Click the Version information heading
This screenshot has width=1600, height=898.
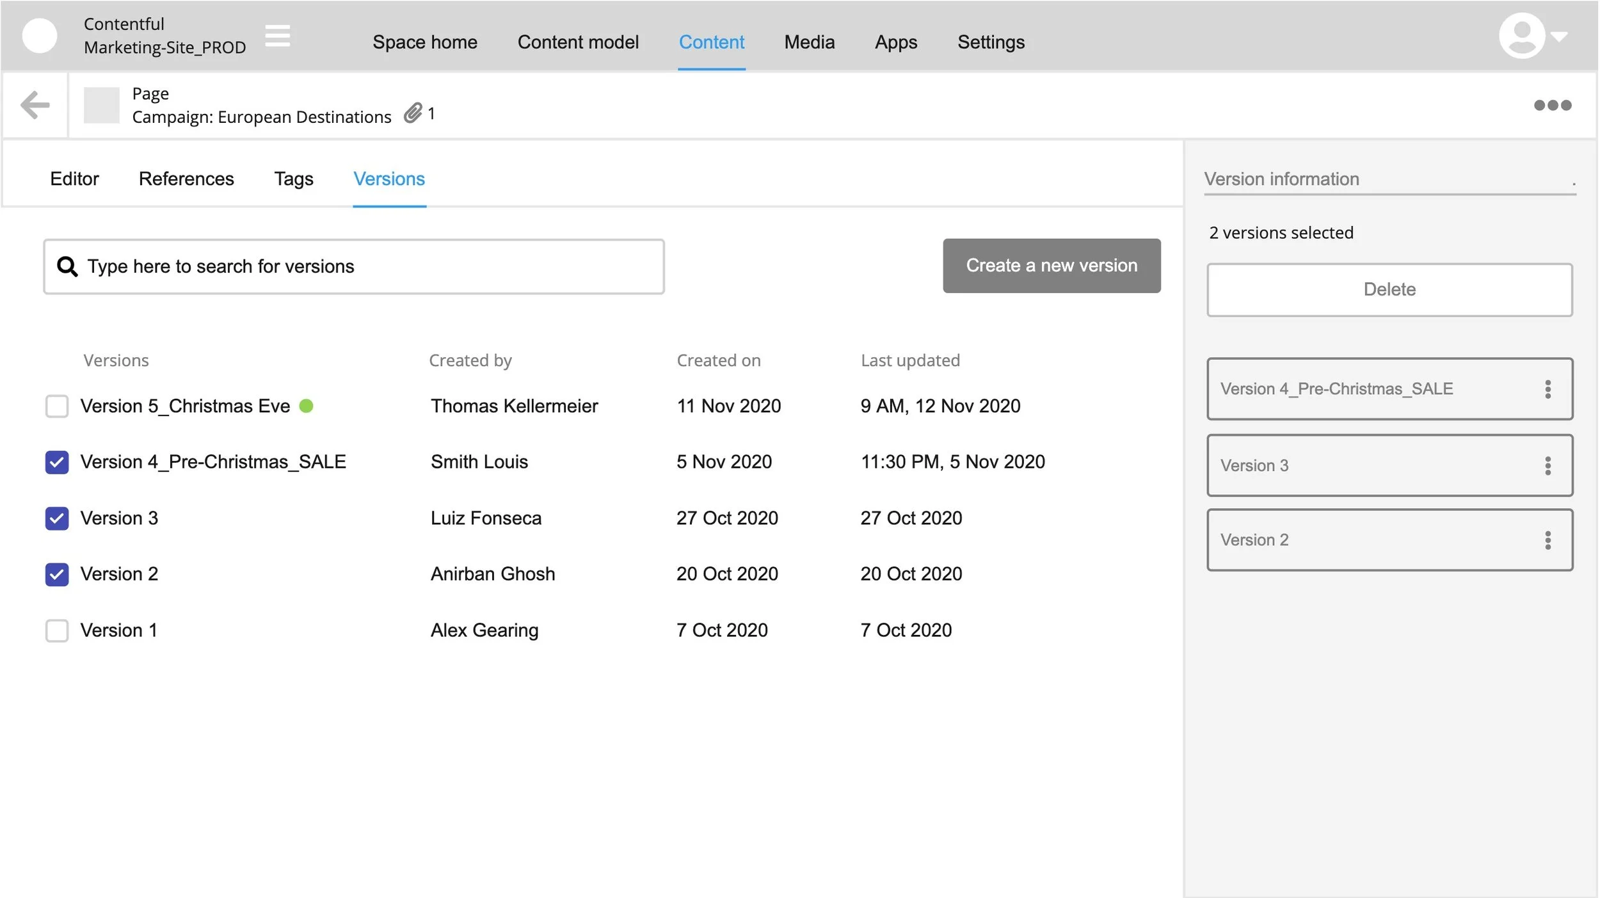1282,179
